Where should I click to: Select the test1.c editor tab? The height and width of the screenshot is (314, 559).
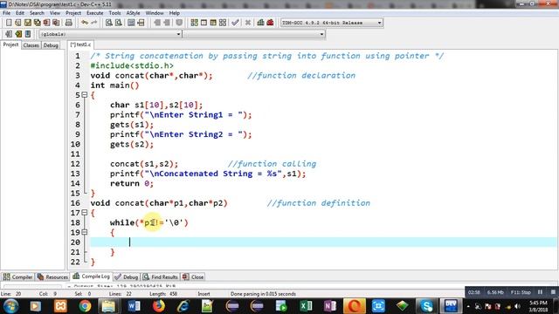80,44
